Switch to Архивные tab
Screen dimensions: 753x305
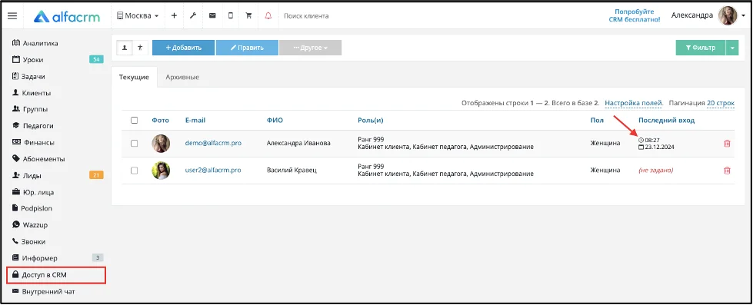click(x=182, y=77)
